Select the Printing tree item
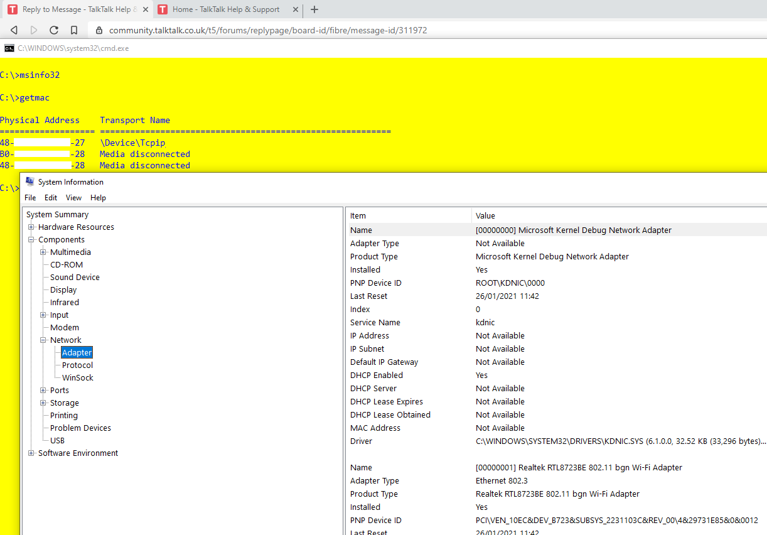This screenshot has height=535, width=767. [x=64, y=416]
